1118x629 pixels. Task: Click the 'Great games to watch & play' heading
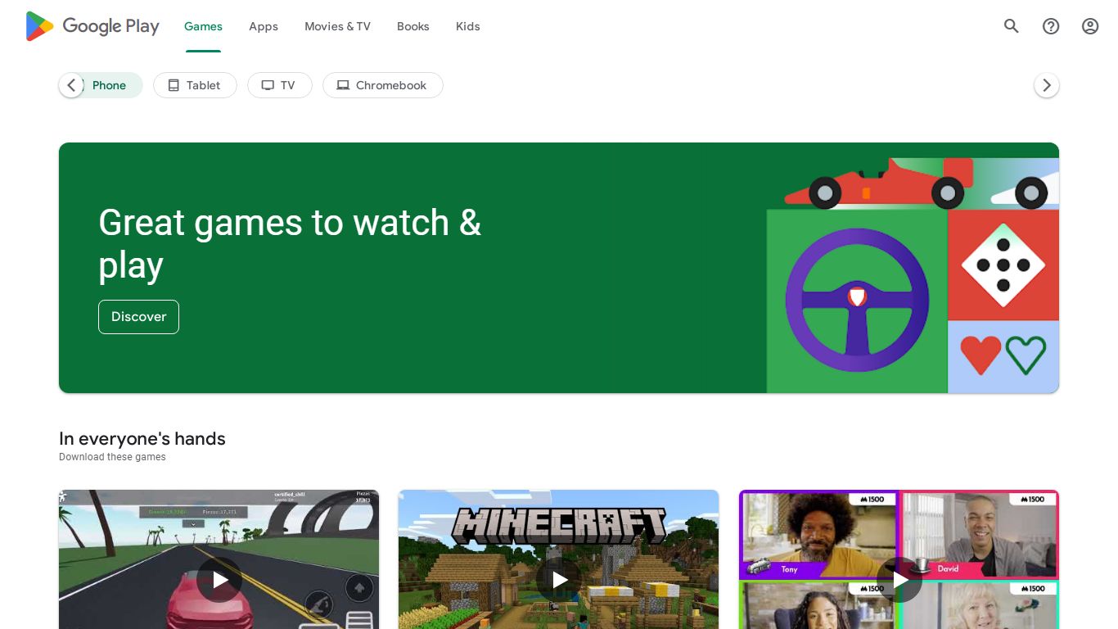(x=290, y=244)
